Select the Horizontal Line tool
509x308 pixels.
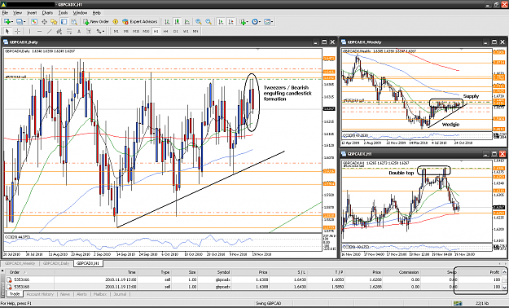40,31
